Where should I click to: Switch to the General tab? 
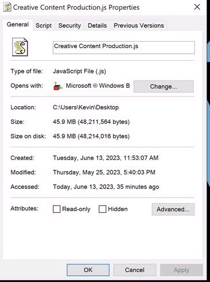coord(18,25)
